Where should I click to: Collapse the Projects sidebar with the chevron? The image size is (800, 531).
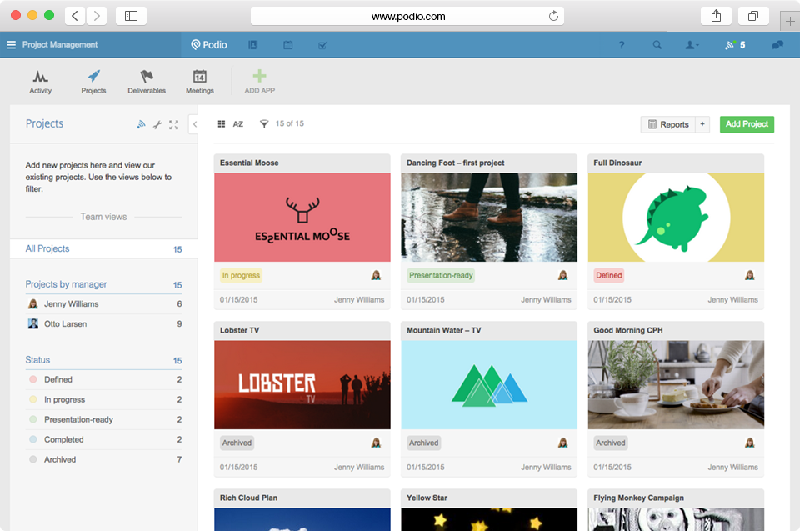[195, 124]
